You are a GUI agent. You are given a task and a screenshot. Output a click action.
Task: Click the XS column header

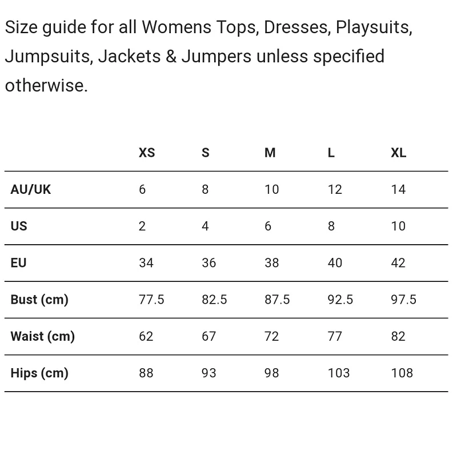(147, 153)
